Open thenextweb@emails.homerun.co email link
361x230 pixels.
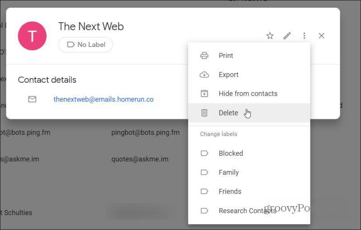point(104,99)
